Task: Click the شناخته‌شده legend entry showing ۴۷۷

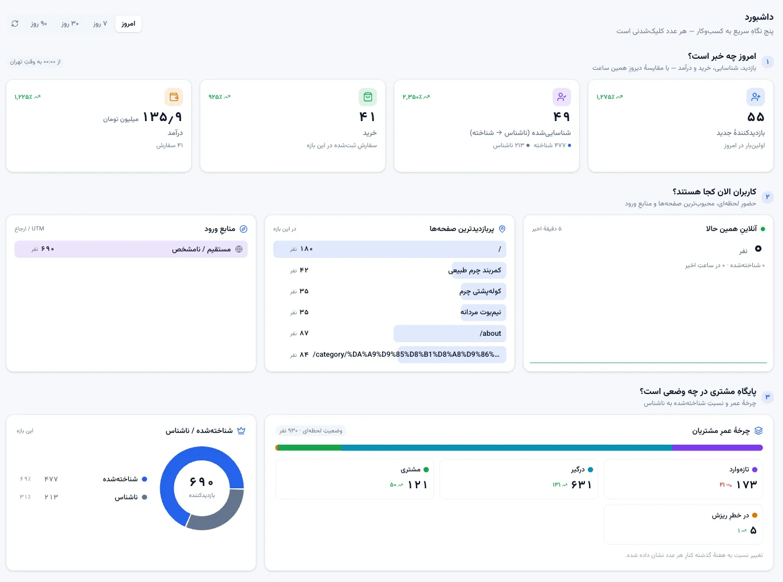Action: click(83, 479)
